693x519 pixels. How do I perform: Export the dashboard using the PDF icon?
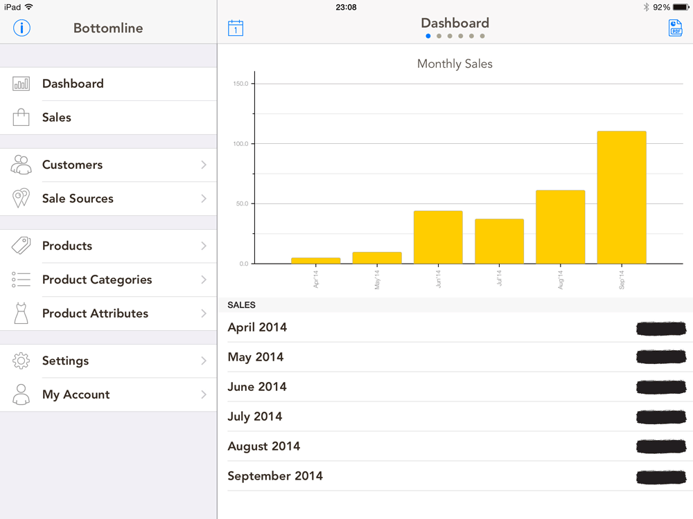(x=675, y=28)
